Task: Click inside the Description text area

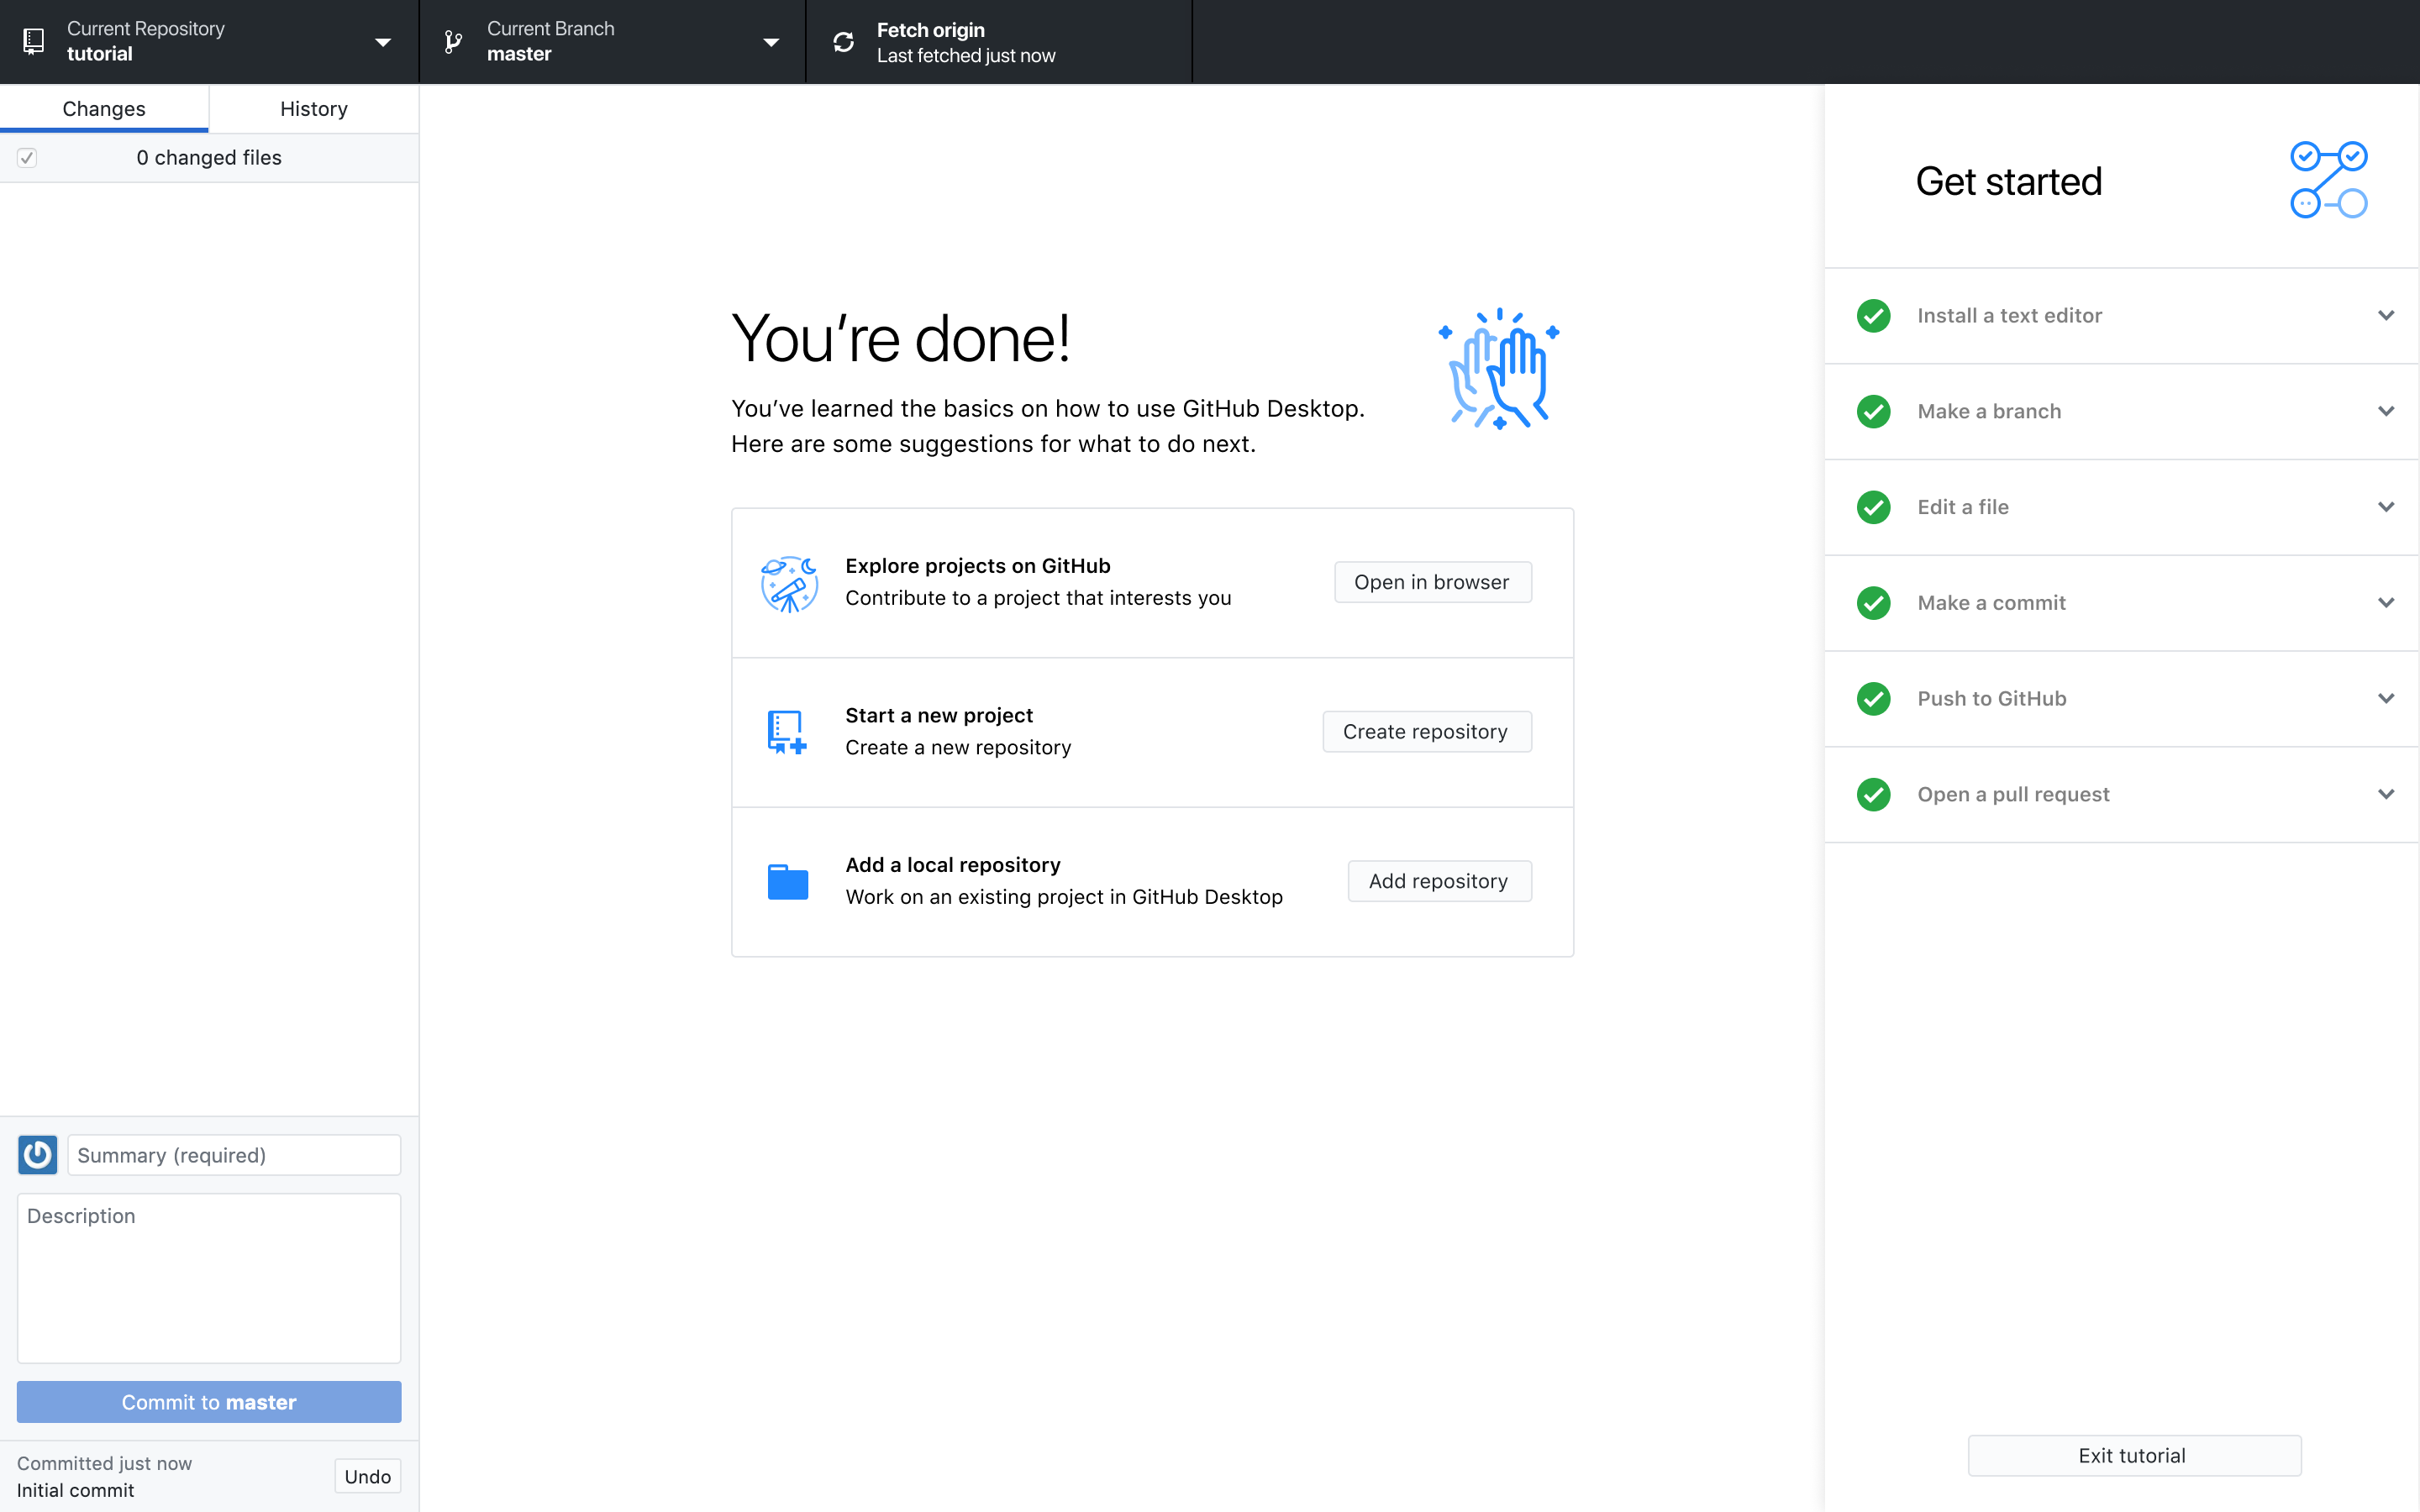Action: [209, 1278]
